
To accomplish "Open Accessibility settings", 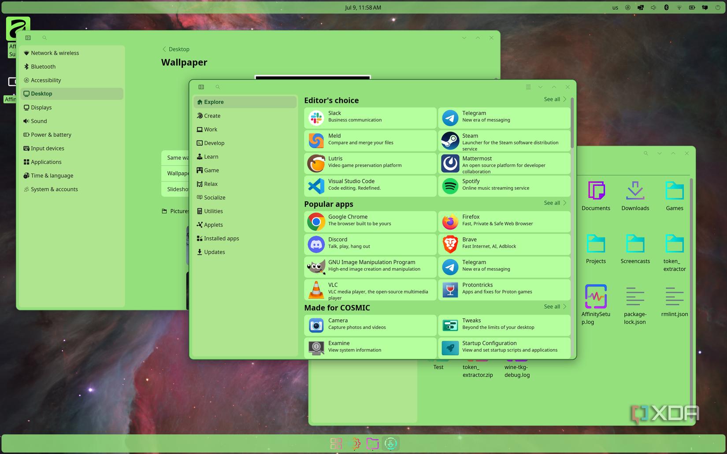I will pyautogui.click(x=72, y=80).
